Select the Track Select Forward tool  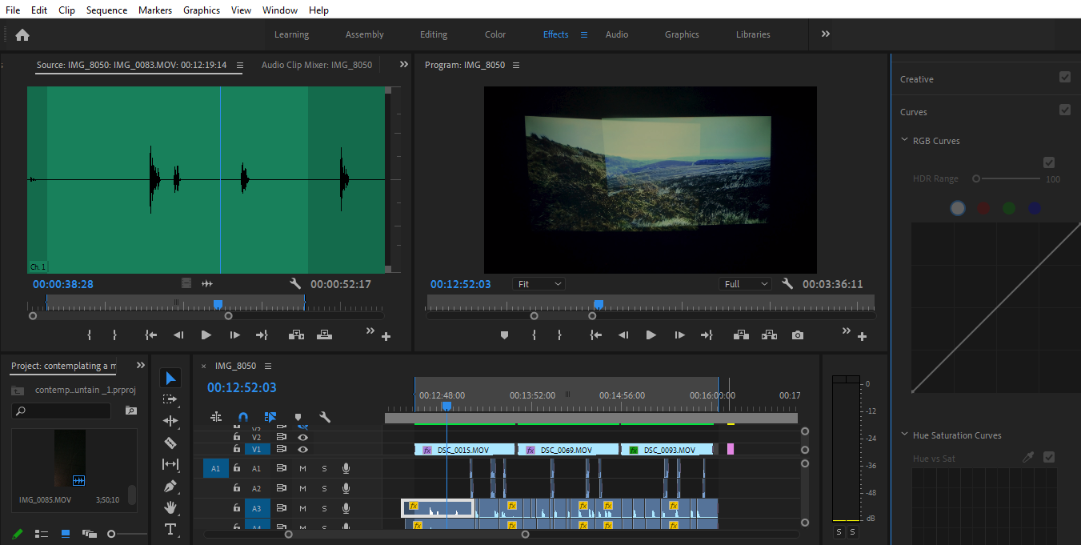(170, 399)
